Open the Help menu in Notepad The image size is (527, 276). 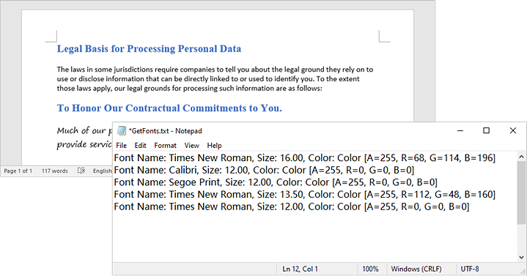point(214,146)
